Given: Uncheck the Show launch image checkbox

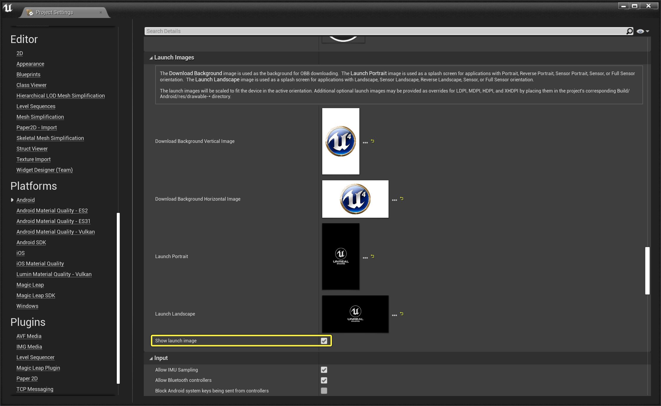Looking at the screenshot, I should click(324, 341).
